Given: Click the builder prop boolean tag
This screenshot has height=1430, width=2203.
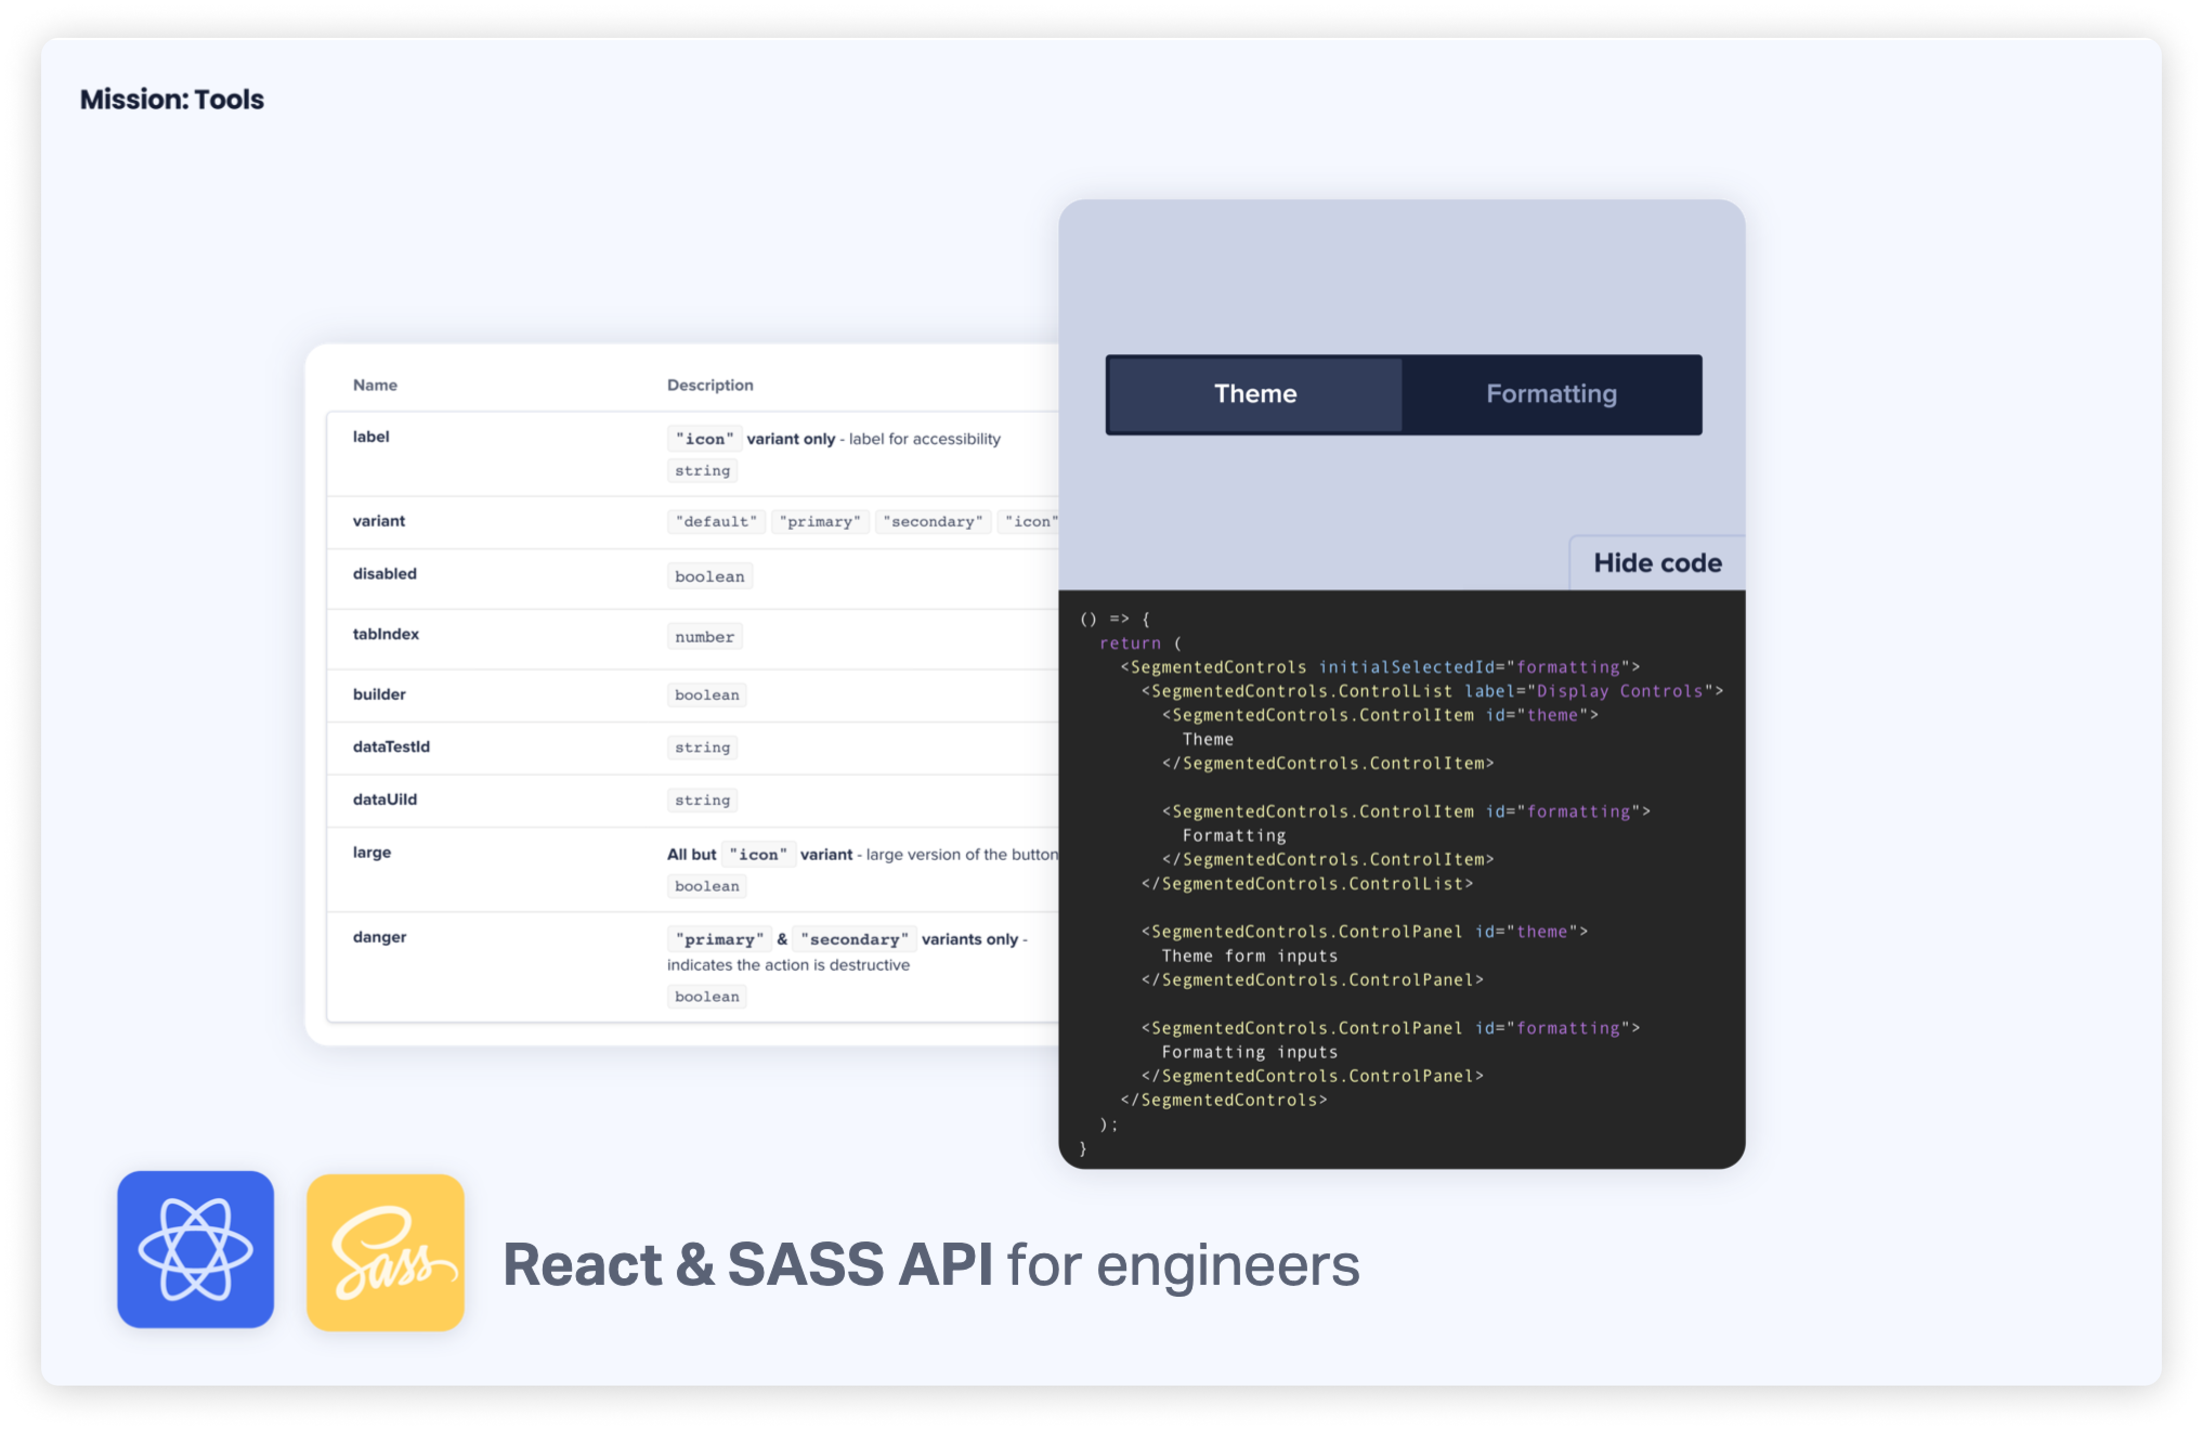Looking at the screenshot, I should tap(706, 695).
